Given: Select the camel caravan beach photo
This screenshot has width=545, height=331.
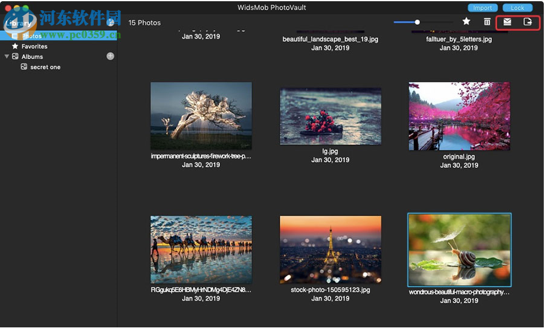Looking at the screenshot, I should tap(201, 249).
